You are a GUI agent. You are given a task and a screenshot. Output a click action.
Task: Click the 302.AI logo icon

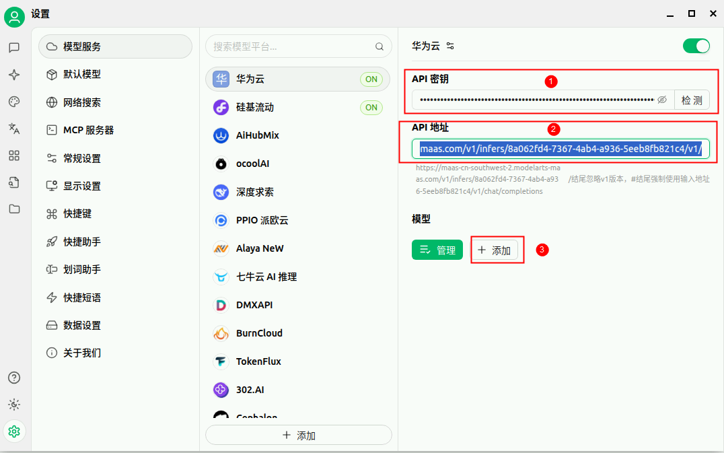[221, 390]
